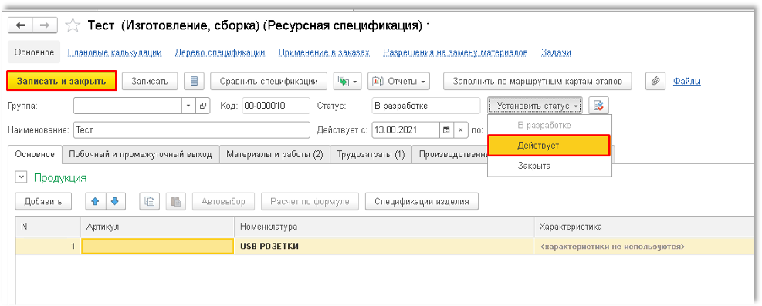The image size is (762, 306).
Task: Click Записать и закрыть button
Action: (61, 81)
